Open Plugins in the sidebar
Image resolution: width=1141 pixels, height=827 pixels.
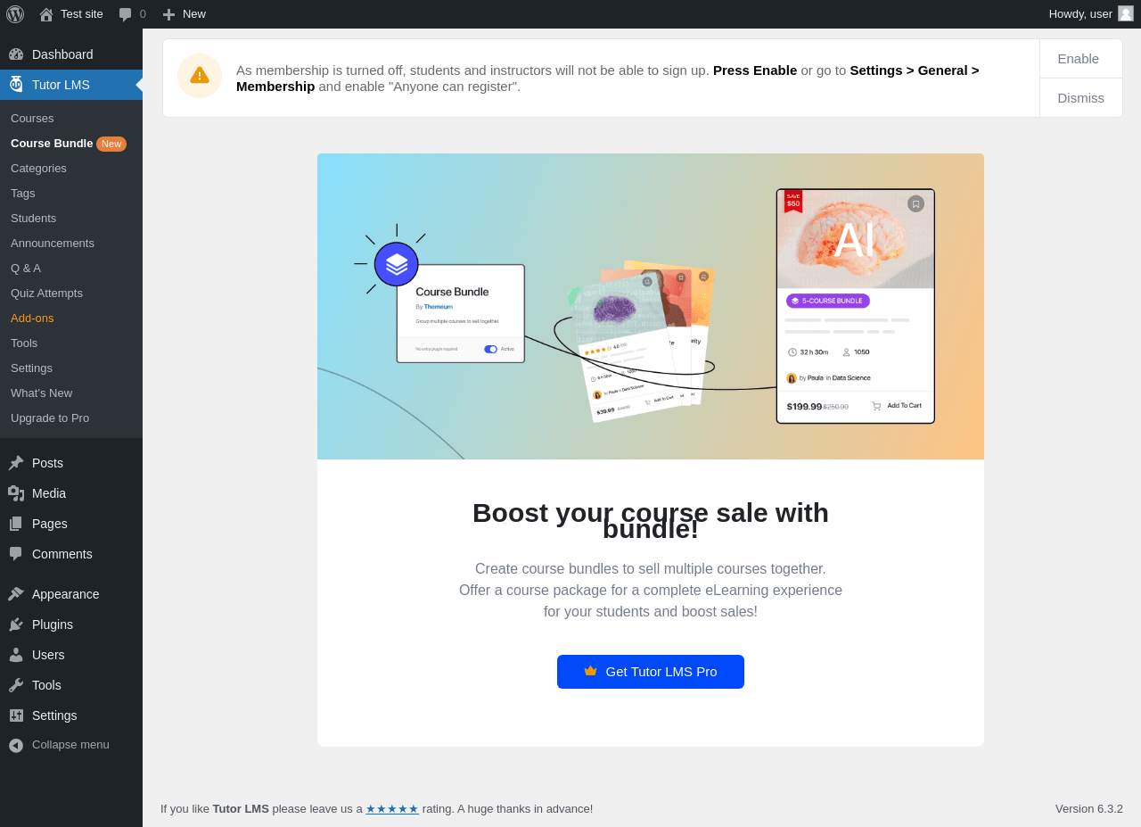[x=71, y=624]
